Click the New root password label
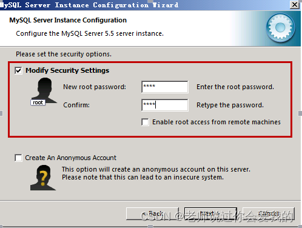This screenshot has height=228, width=302. click(x=95, y=87)
